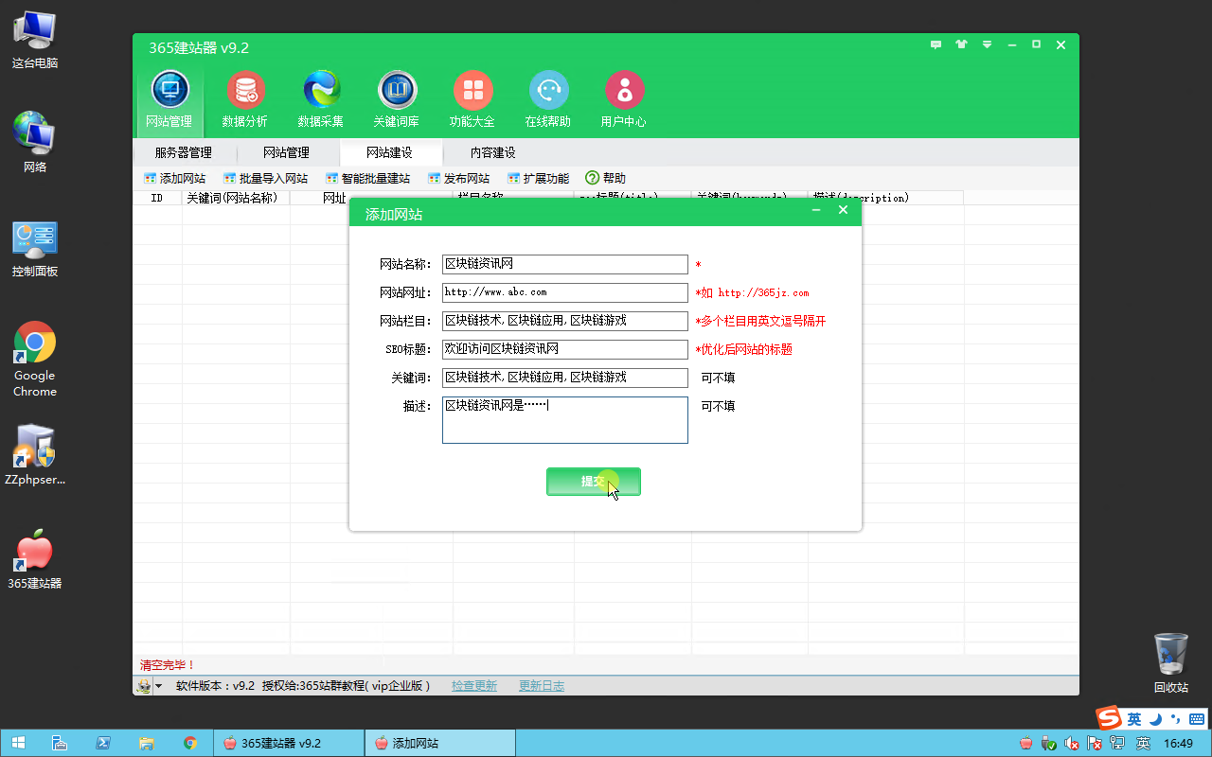Minimize the 添加网站 dialog
1212x757 pixels.
click(816, 210)
